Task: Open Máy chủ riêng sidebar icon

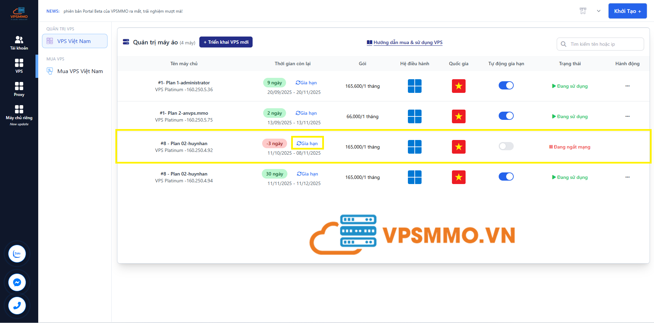Action: point(19,113)
